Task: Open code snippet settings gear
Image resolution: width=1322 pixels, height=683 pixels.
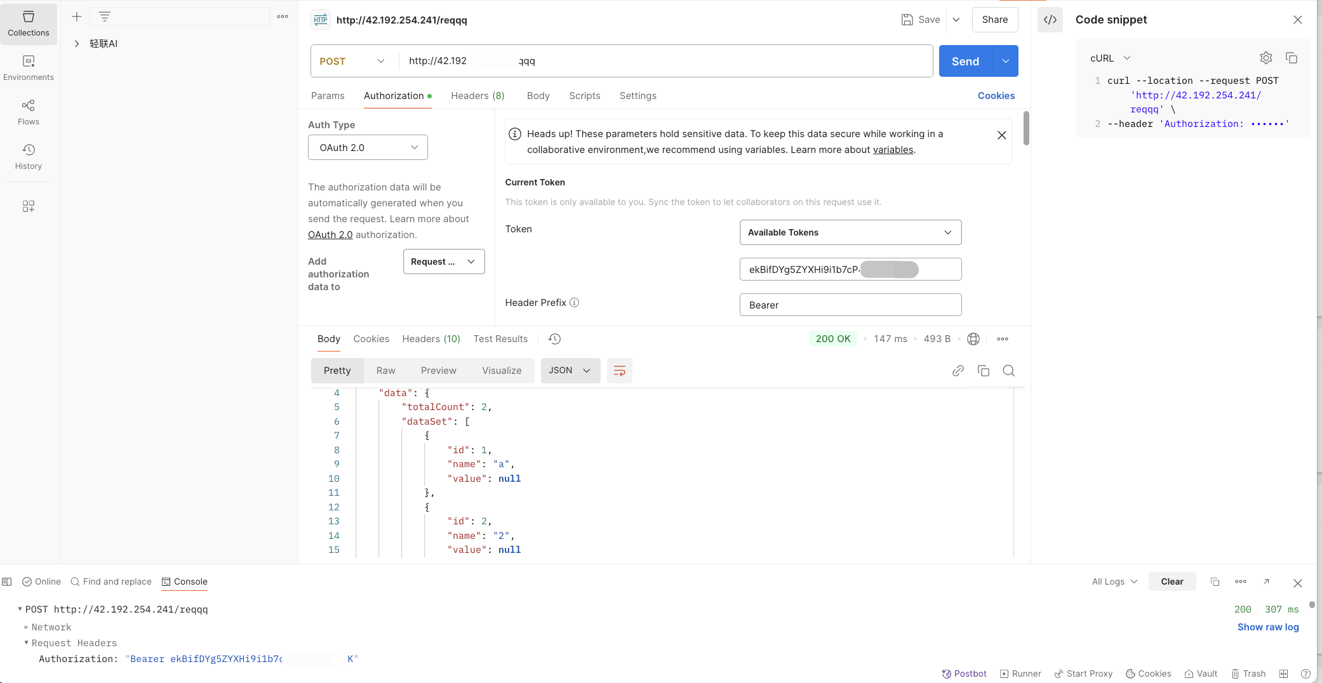Action: [1265, 58]
